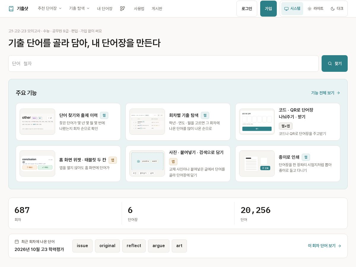Click the magnifier icon in 찾기 button

click(330, 63)
